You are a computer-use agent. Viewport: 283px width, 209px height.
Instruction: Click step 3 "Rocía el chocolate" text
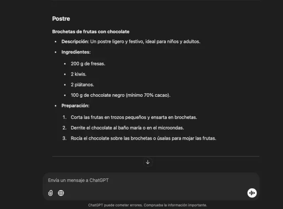(x=143, y=138)
